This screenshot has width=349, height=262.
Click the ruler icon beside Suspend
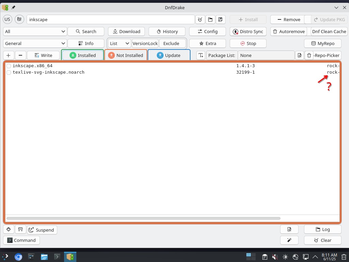click(x=20, y=230)
